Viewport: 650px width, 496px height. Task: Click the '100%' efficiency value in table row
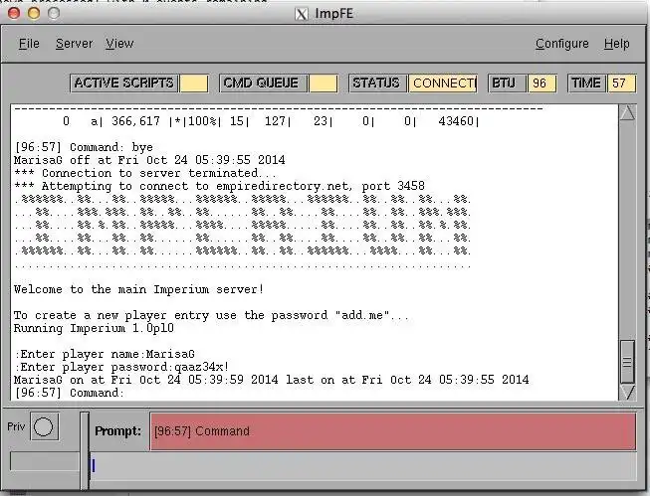[x=202, y=121]
